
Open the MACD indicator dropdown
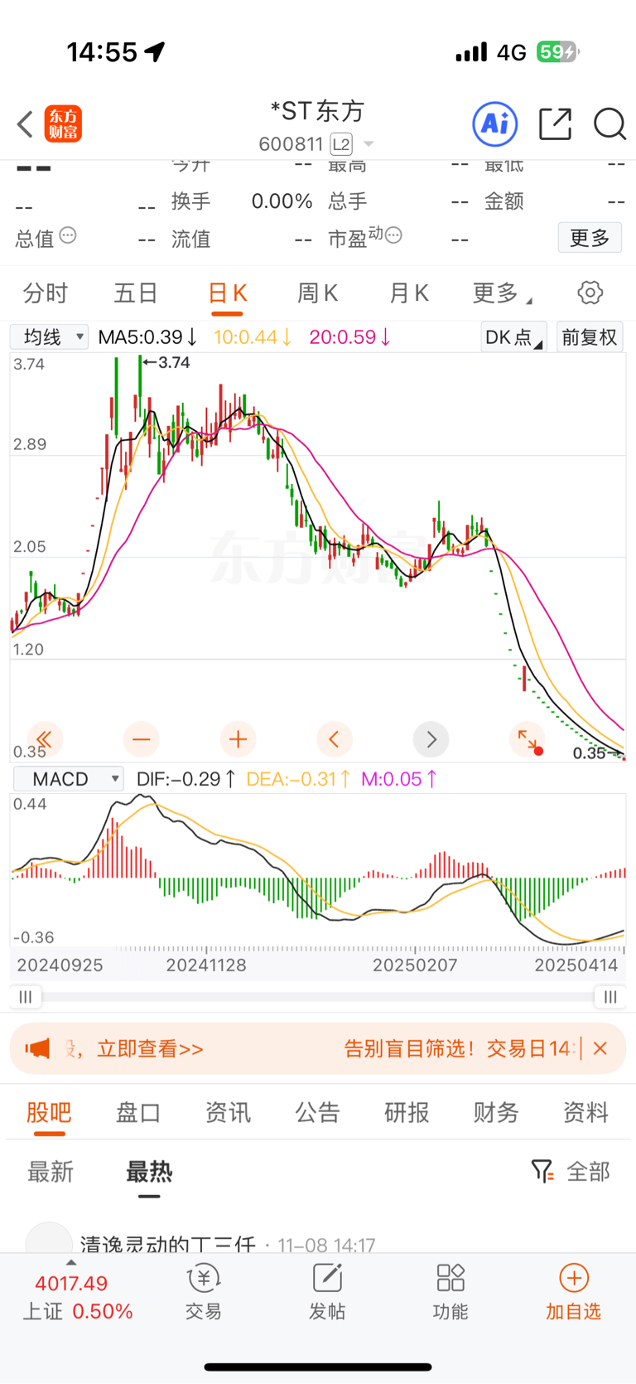(x=69, y=779)
